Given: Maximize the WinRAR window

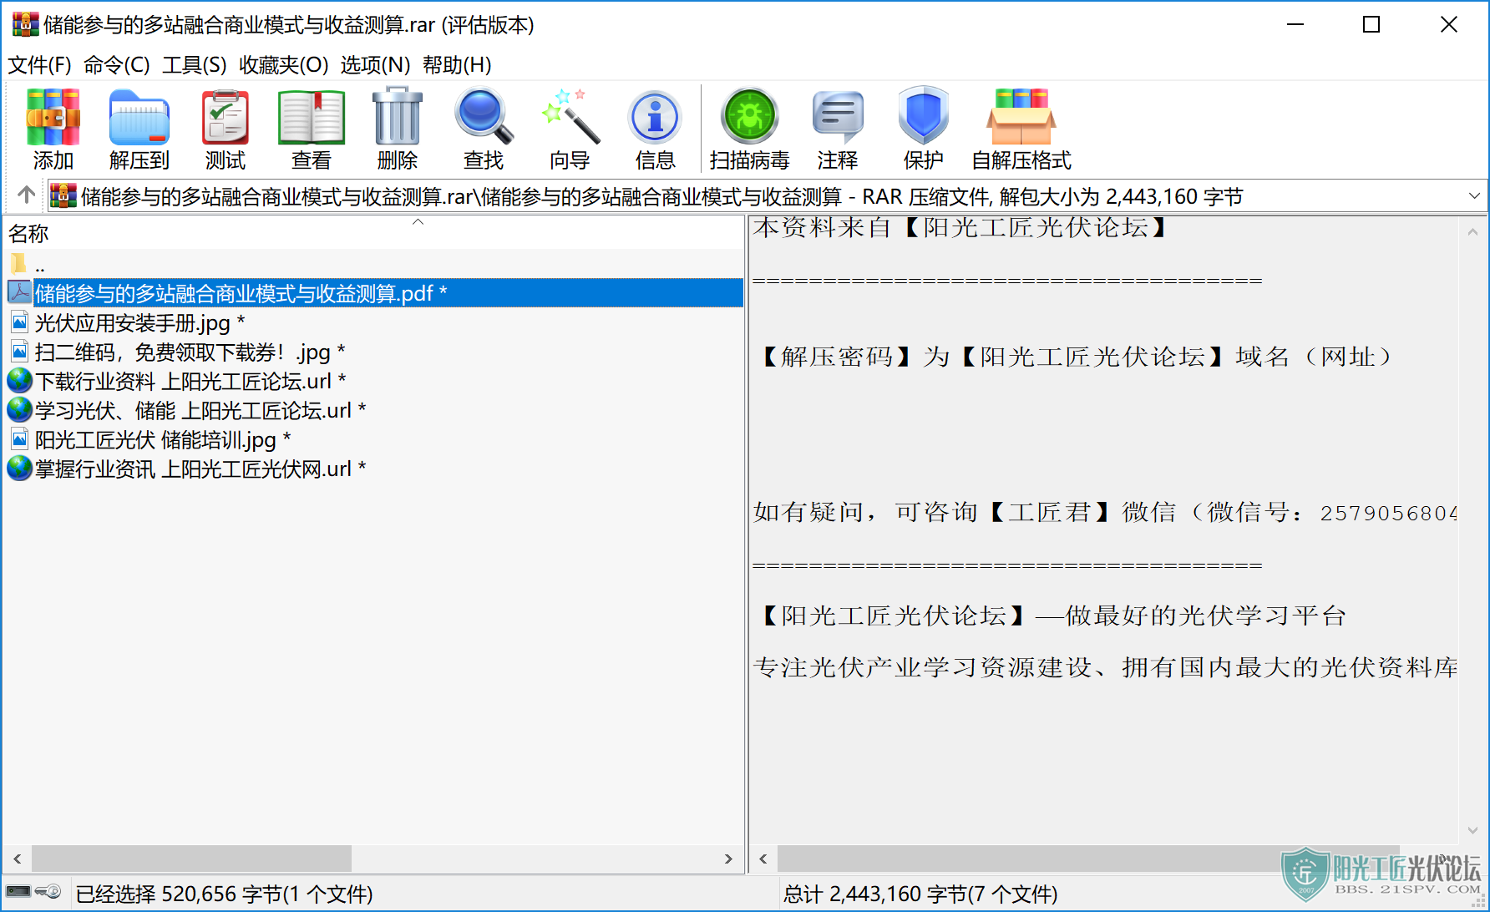Looking at the screenshot, I should 1371,24.
